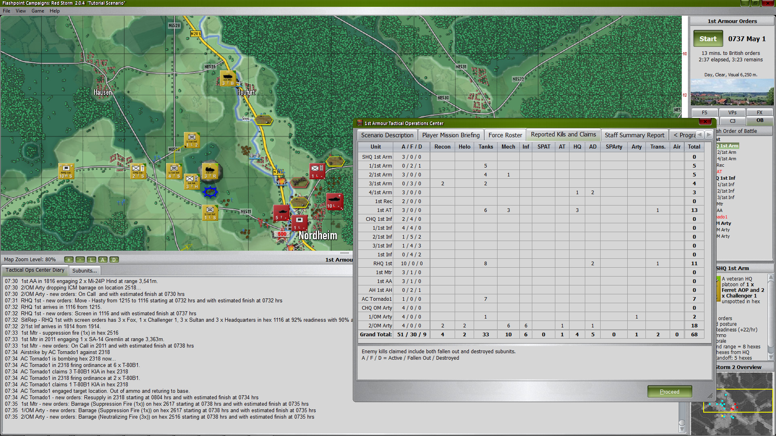
Task: Select the 3/1st Inf unit counter on the map
Action: click(210, 212)
